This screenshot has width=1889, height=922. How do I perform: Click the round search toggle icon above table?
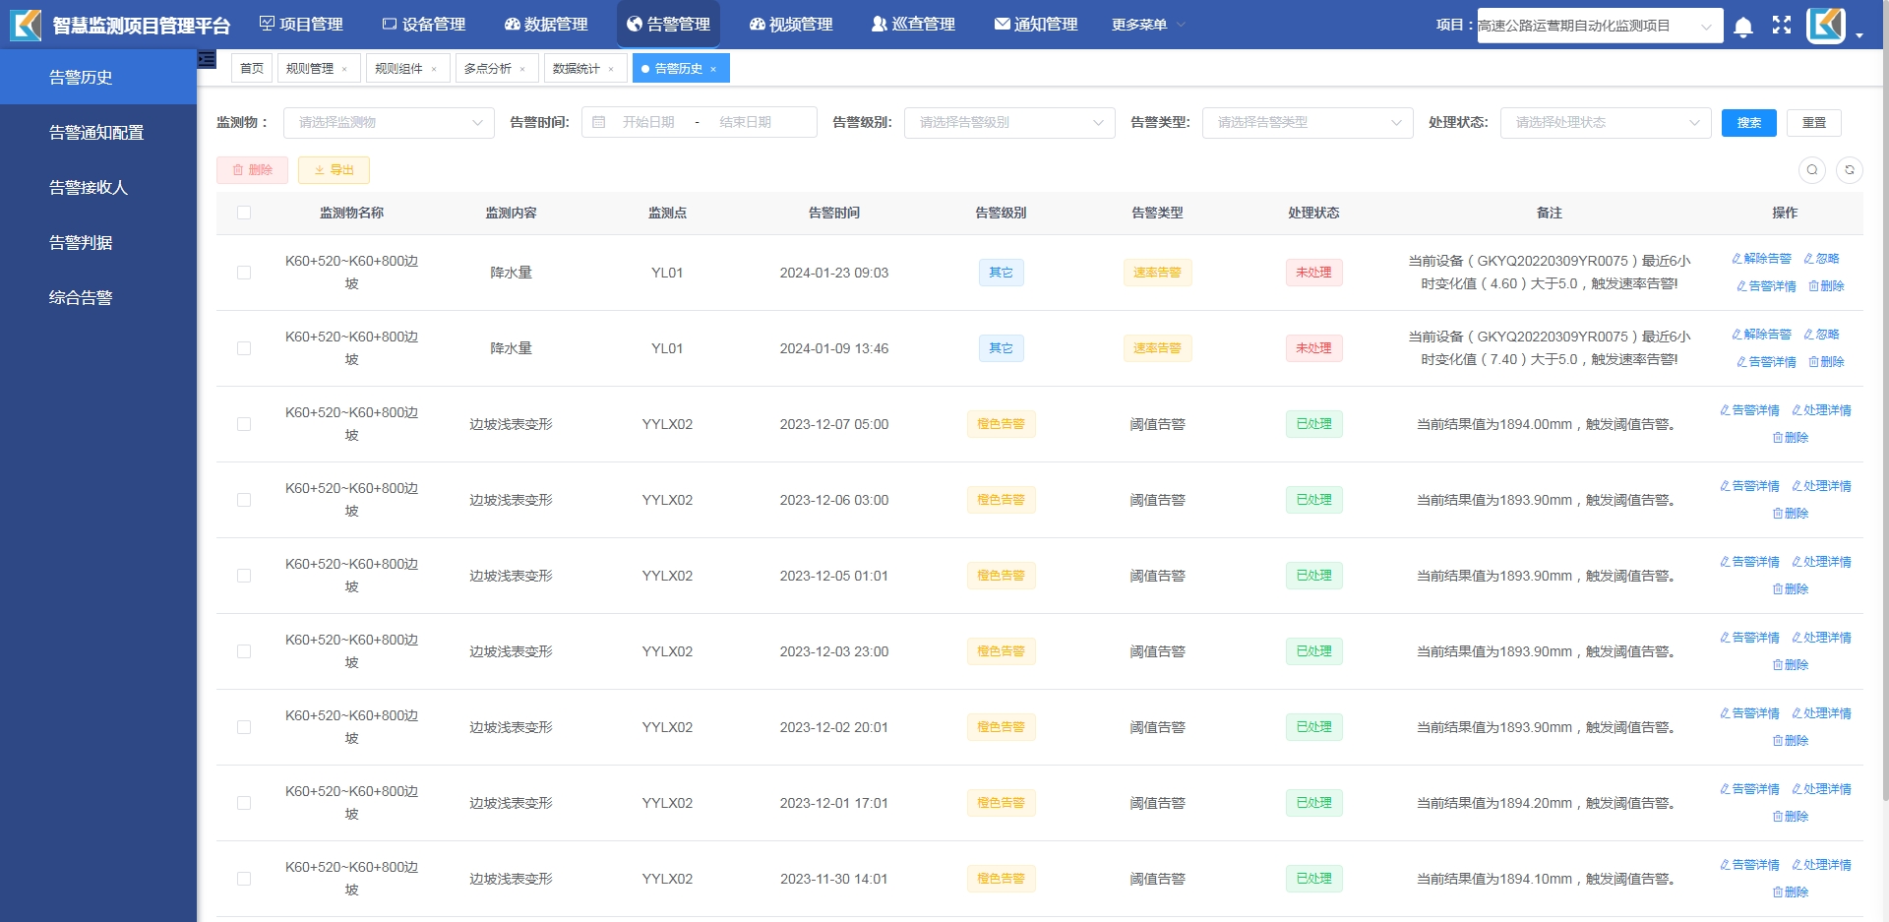[x=1811, y=170]
